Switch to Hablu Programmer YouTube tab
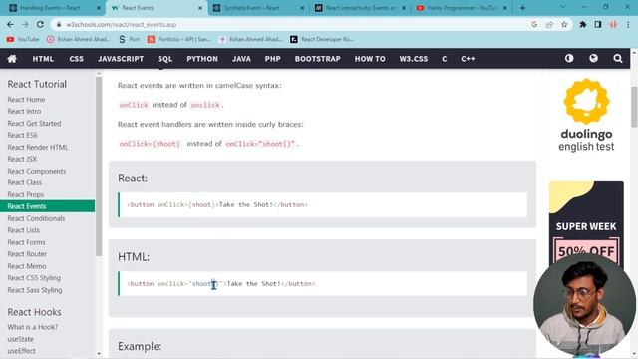 pyautogui.click(x=462, y=8)
